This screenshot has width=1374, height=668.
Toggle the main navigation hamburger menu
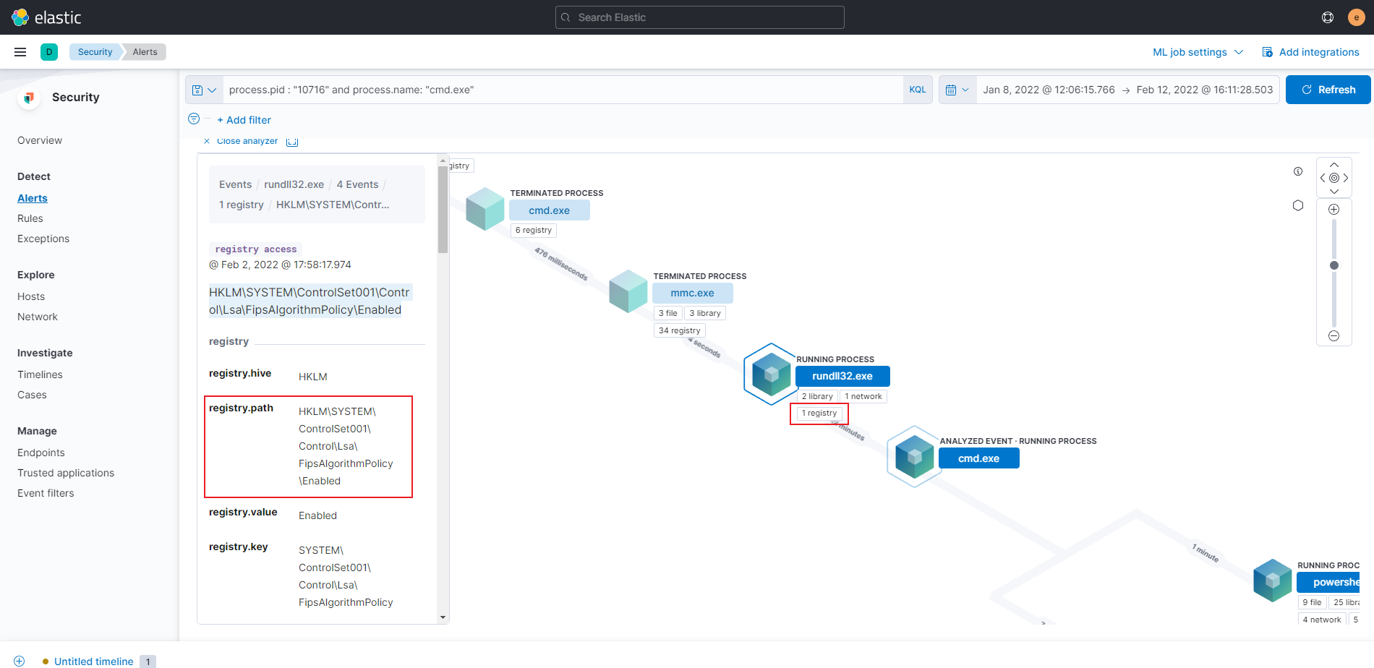tap(20, 52)
